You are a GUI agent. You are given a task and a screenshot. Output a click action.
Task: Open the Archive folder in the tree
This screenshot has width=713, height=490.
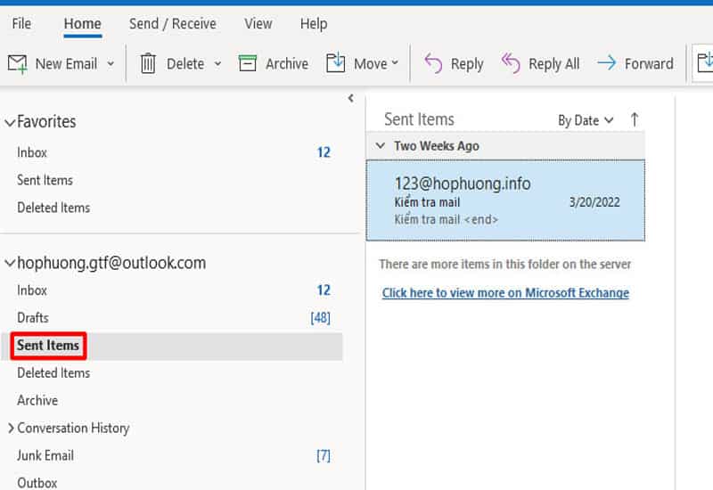point(37,400)
